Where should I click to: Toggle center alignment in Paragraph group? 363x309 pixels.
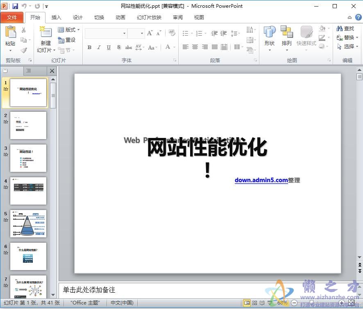(195, 47)
